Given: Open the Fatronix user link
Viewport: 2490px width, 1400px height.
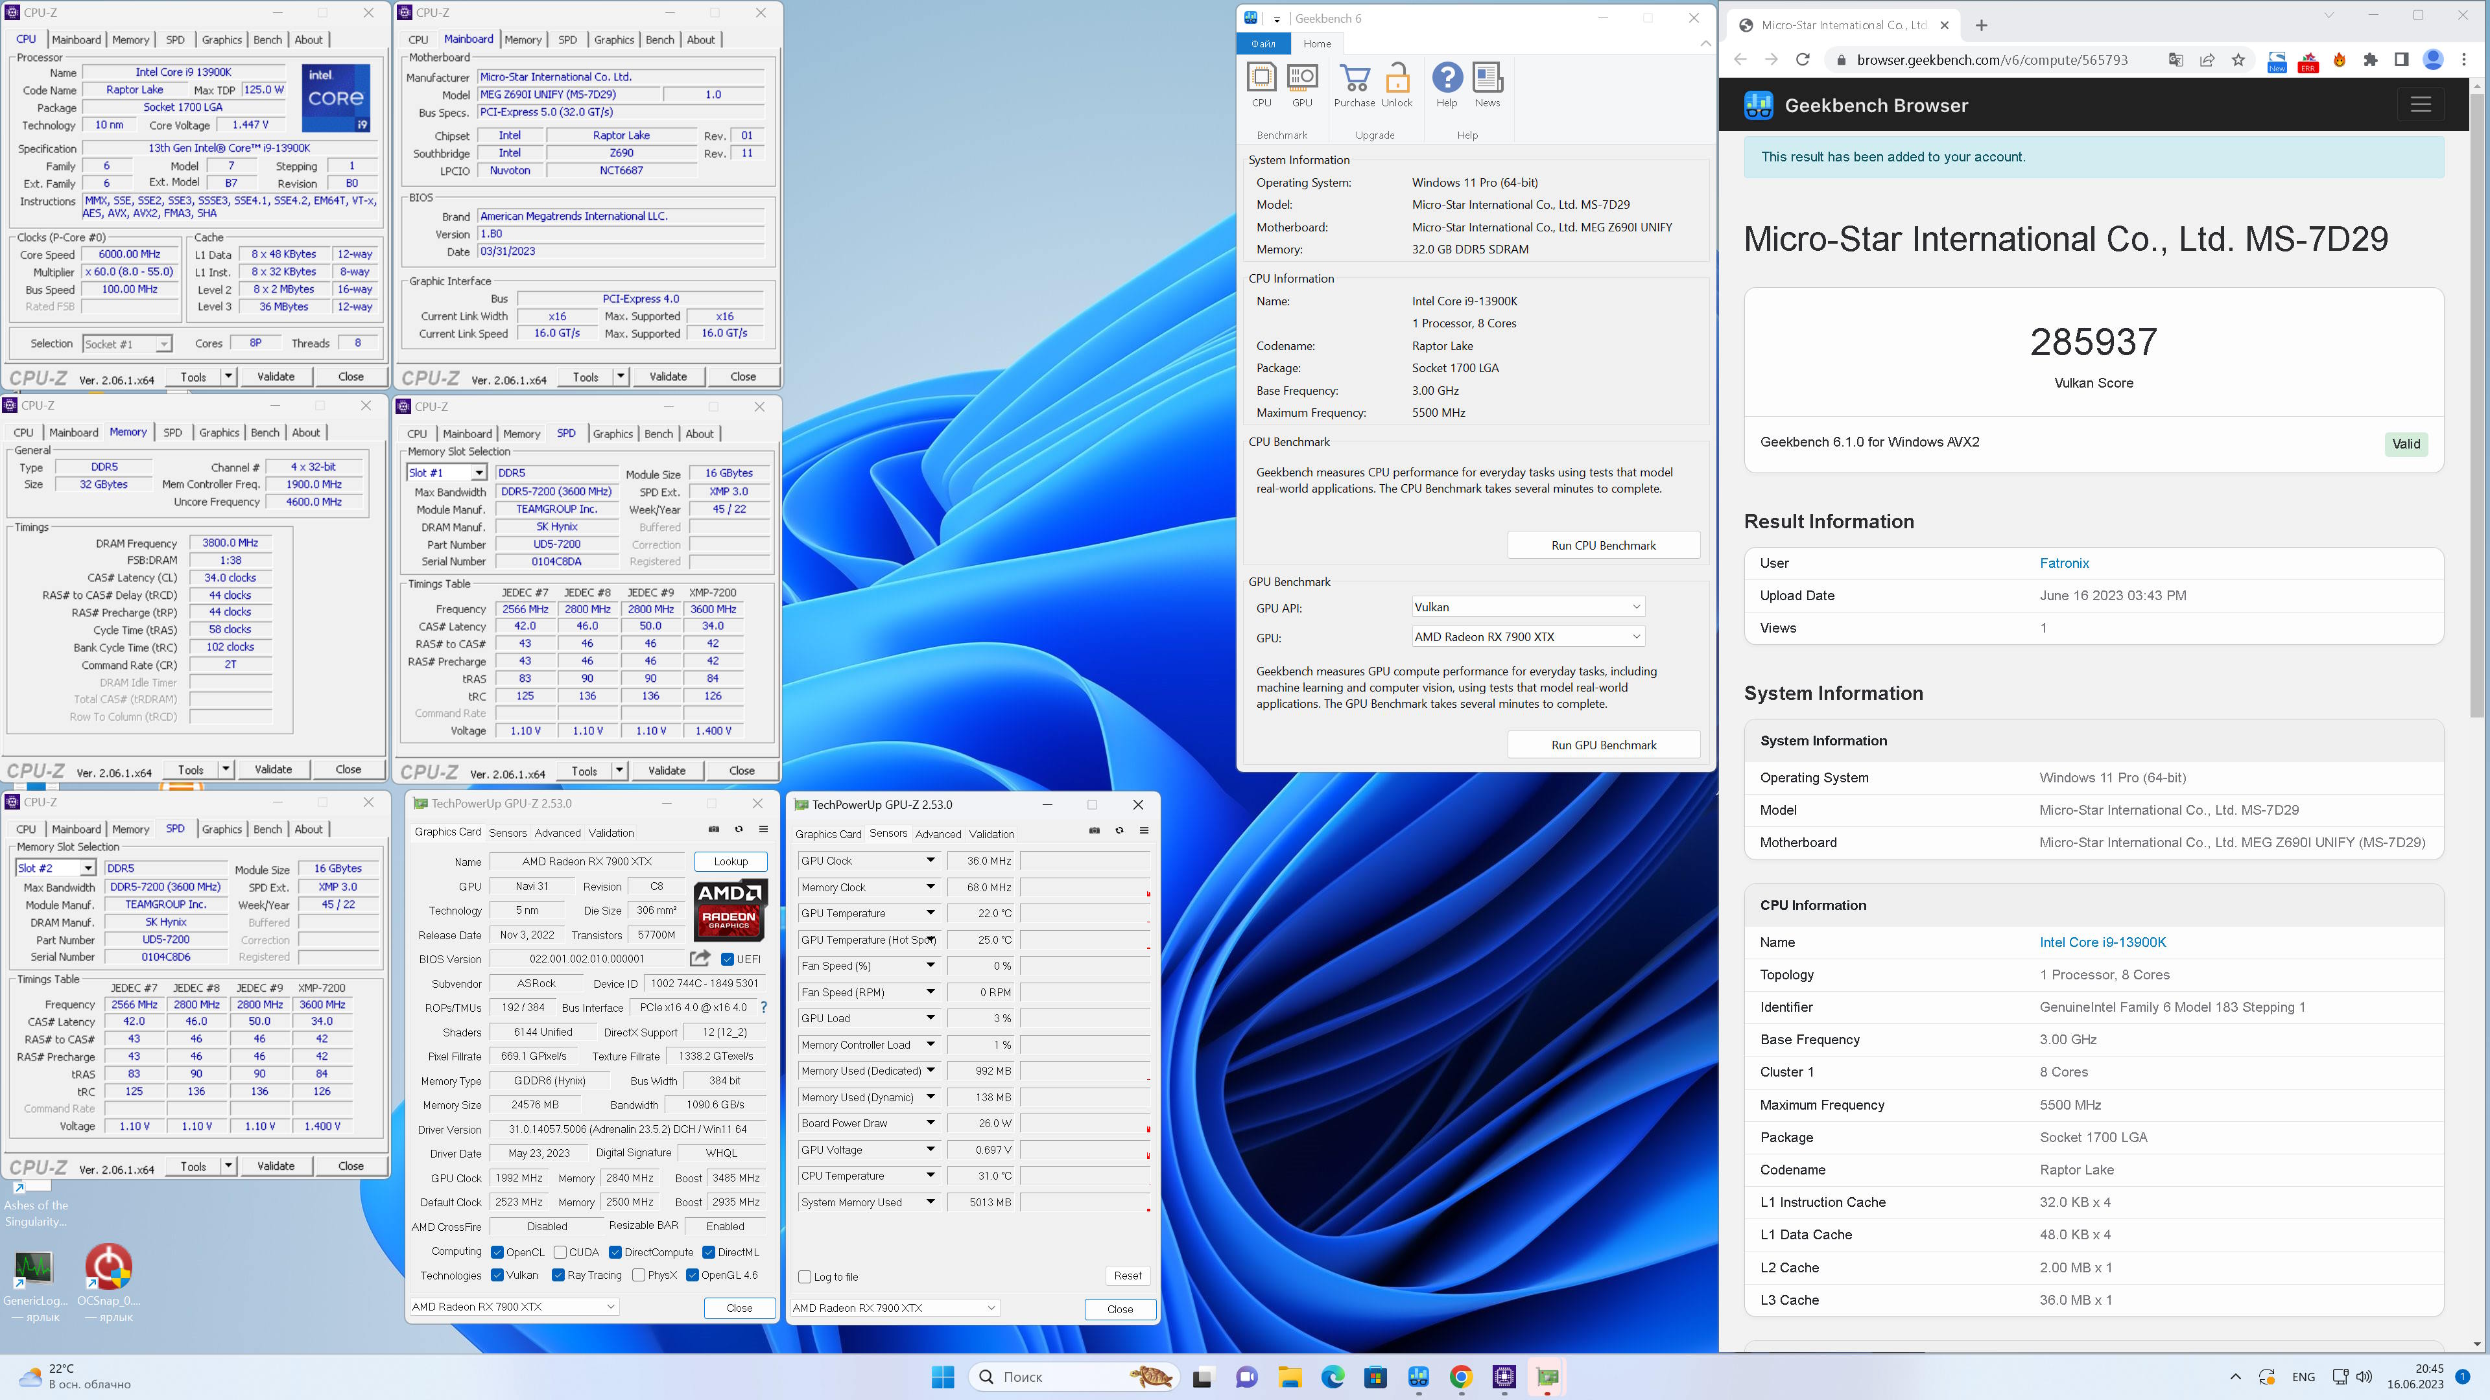Looking at the screenshot, I should click(x=2064, y=563).
